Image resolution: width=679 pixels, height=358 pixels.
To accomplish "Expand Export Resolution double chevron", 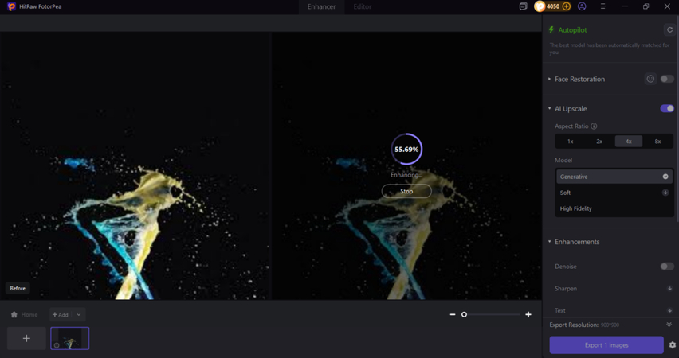I will [x=669, y=325].
